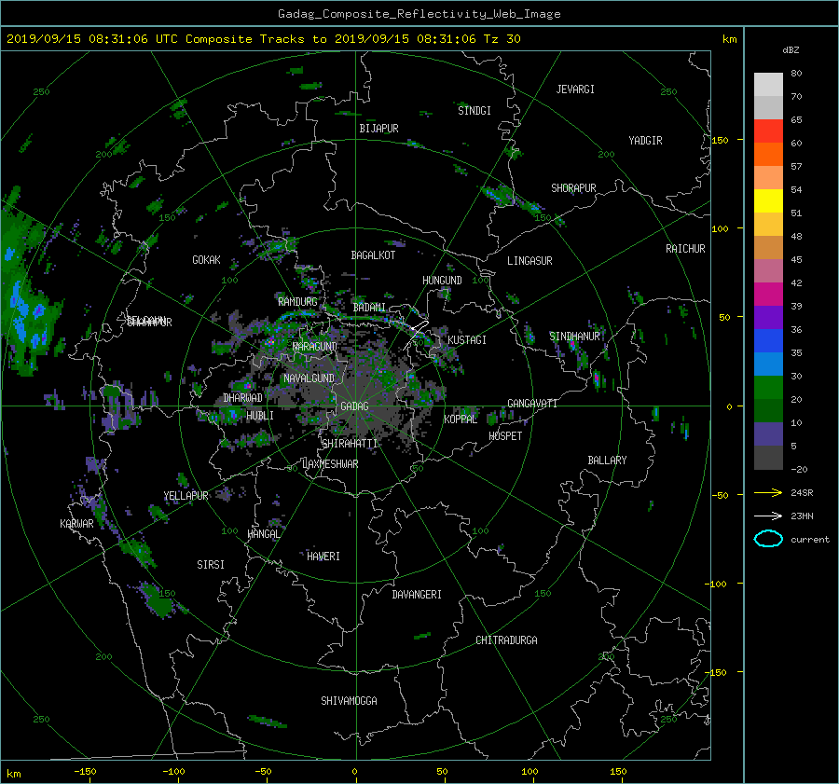This screenshot has width=839, height=784.
Task: Click the Gadag_Composite_Reflectivity_Web_Image title
Action: [x=419, y=14]
